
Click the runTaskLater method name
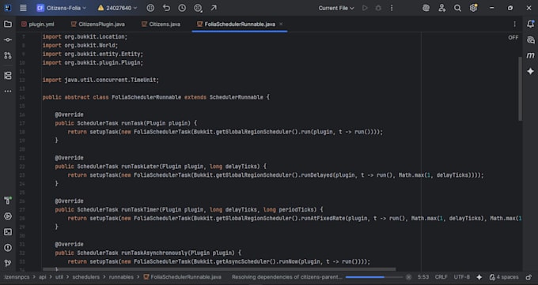[140, 167]
